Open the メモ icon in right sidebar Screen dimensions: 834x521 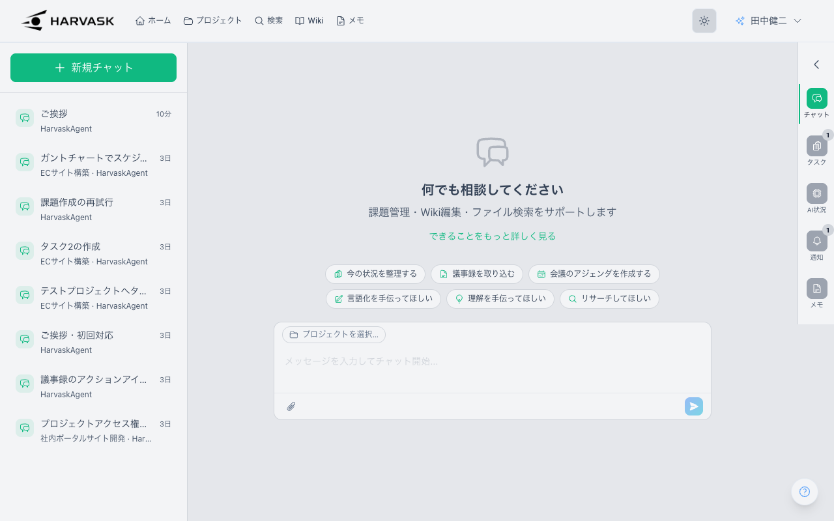pyautogui.click(x=816, y=289)
